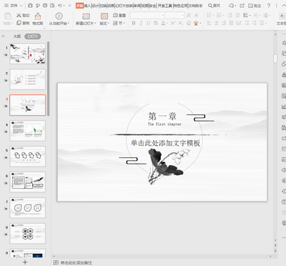Viewport: 286px width, 266px height.
Task: Click the Reset (重置) slide icon
Action: click(115, 15)
